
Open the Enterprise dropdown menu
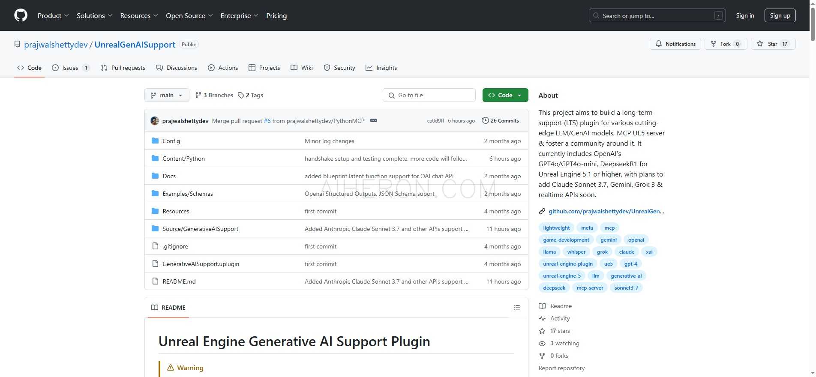tap(239, 15)
